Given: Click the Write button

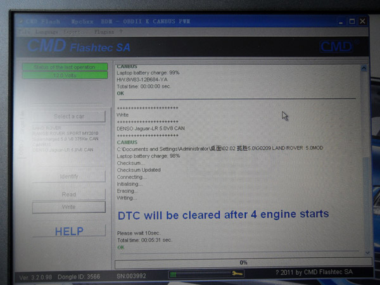Looking at the screenshot, I should pyautogui.click(x=69, y=207).
